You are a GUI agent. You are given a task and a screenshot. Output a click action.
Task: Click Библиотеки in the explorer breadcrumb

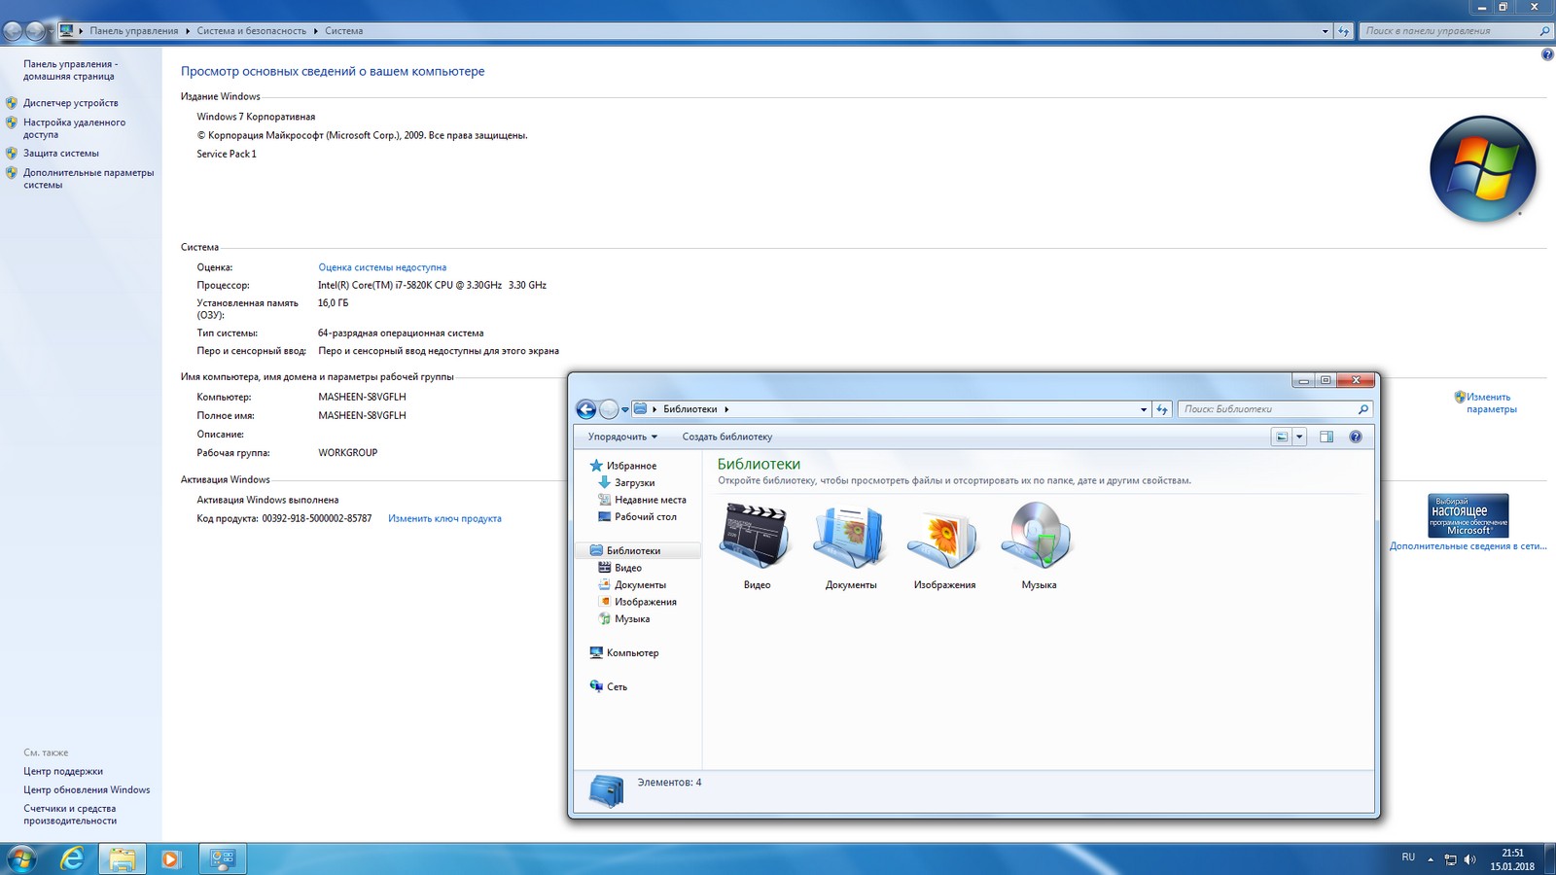pos(690,409)
